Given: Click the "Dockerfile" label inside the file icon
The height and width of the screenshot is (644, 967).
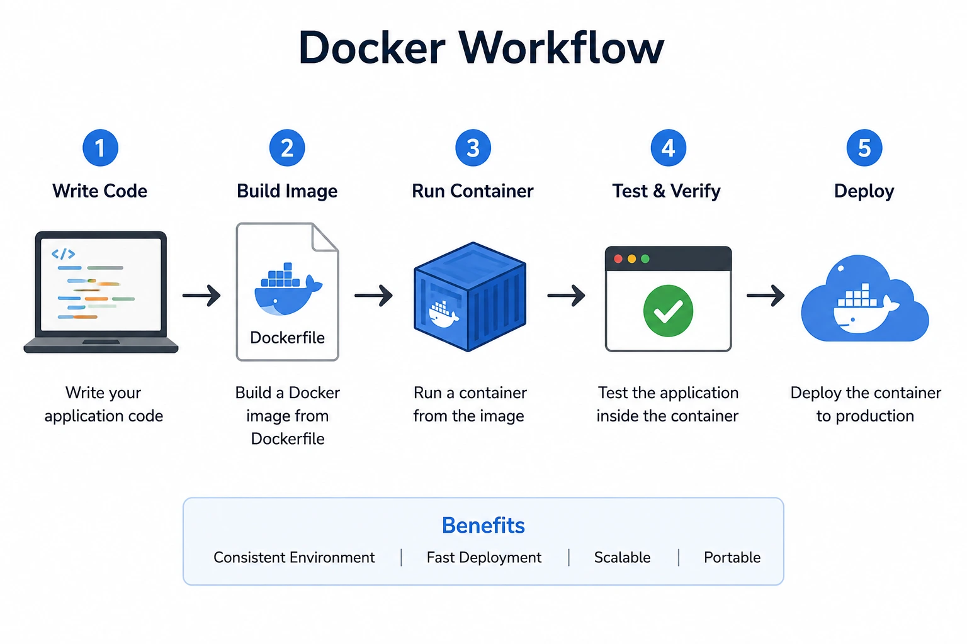Looking at the screenshot, I should click(x=288, y=338).
